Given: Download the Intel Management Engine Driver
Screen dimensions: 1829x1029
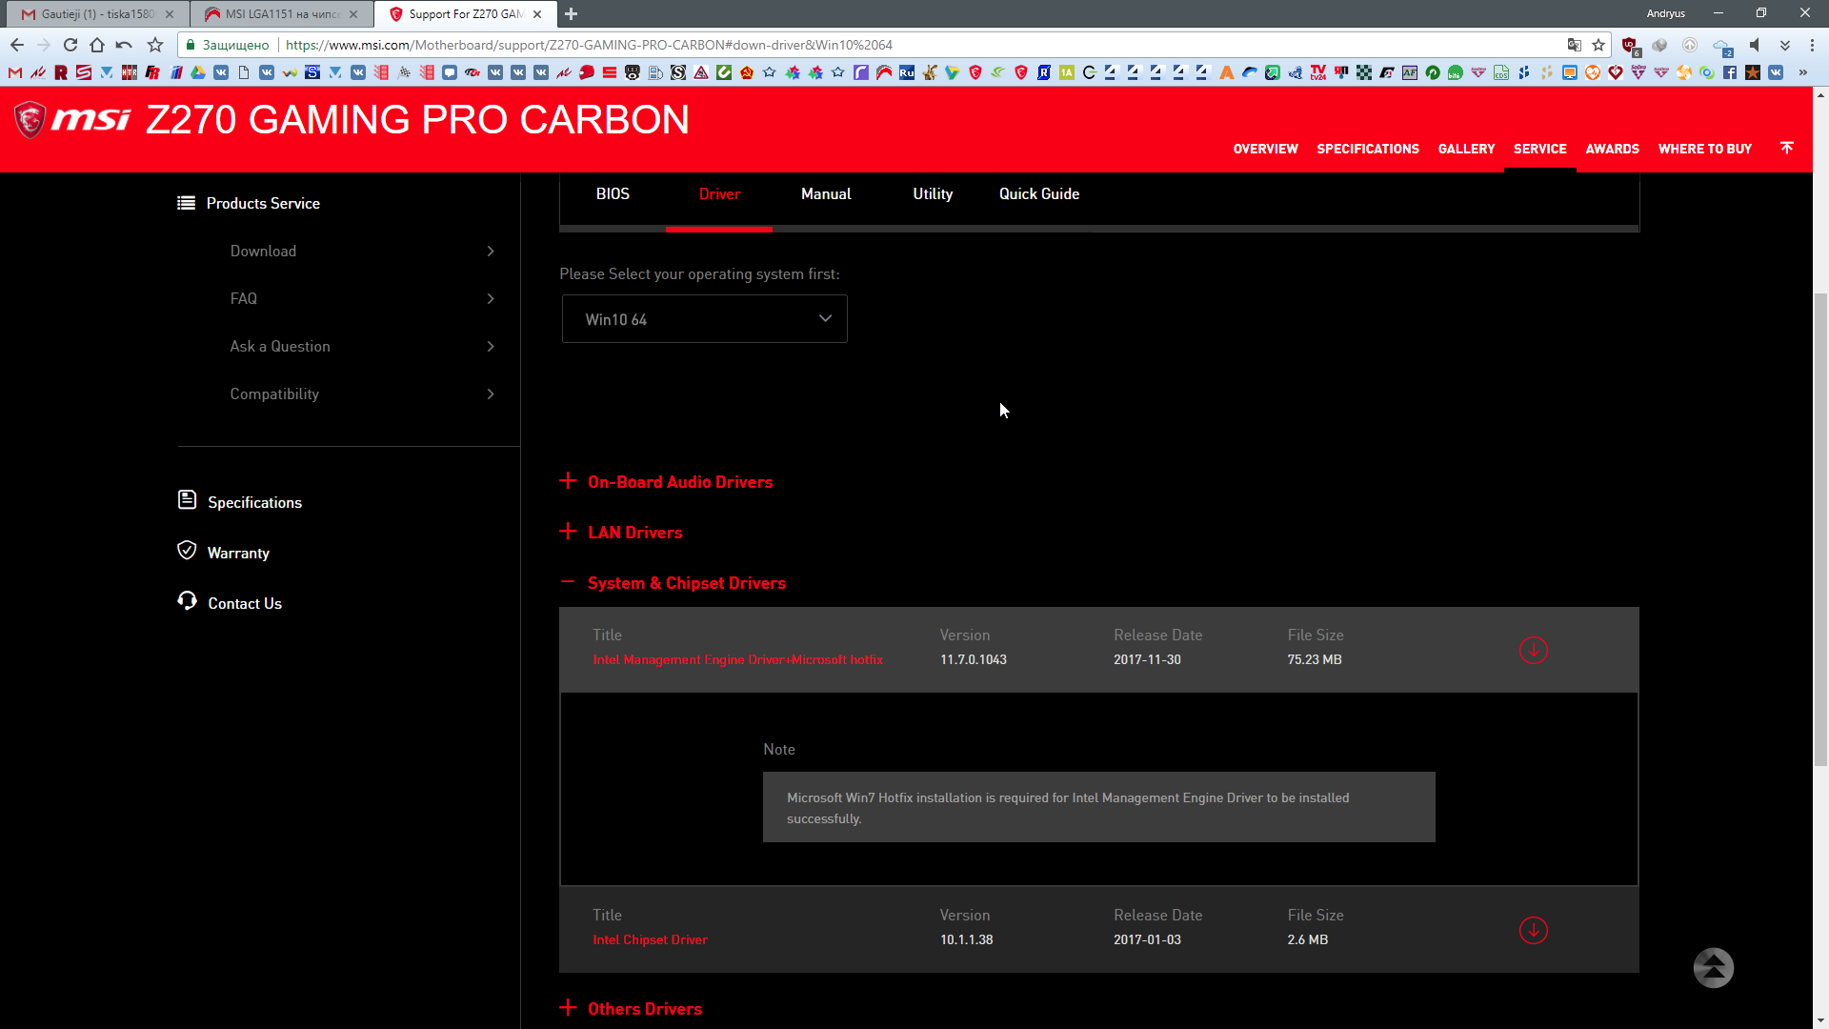Looking at the screenshot, I should (x=1533, y=651).
